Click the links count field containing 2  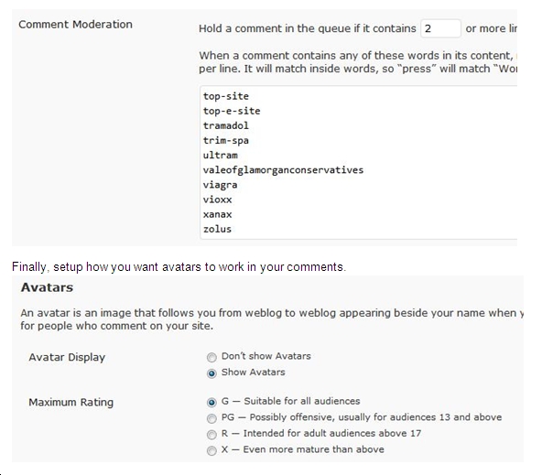coord(440,28)
